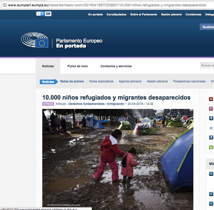Image resolution: width=214 pixels, height=210 pixels.
Task: Select the Contactos y servicios tab
Action: (x=116, y=66)
